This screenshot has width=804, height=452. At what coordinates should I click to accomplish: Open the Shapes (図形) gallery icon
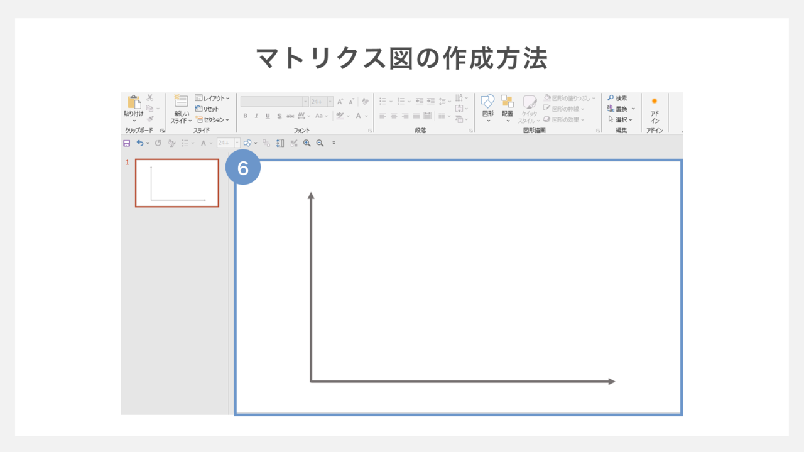(487, 101)
